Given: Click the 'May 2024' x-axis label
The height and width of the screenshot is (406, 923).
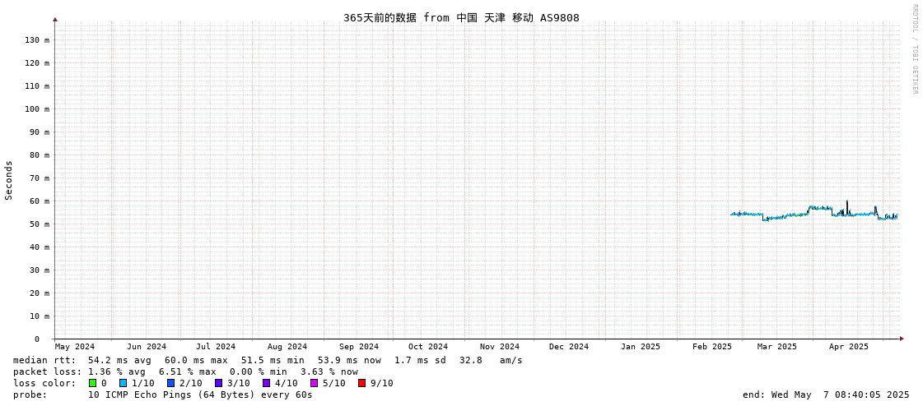Looking at the screenshot, I should click(75, 347).
